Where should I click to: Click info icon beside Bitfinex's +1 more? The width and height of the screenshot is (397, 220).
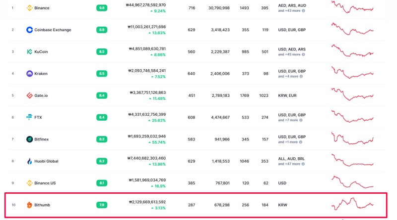[x=301, y=142]
